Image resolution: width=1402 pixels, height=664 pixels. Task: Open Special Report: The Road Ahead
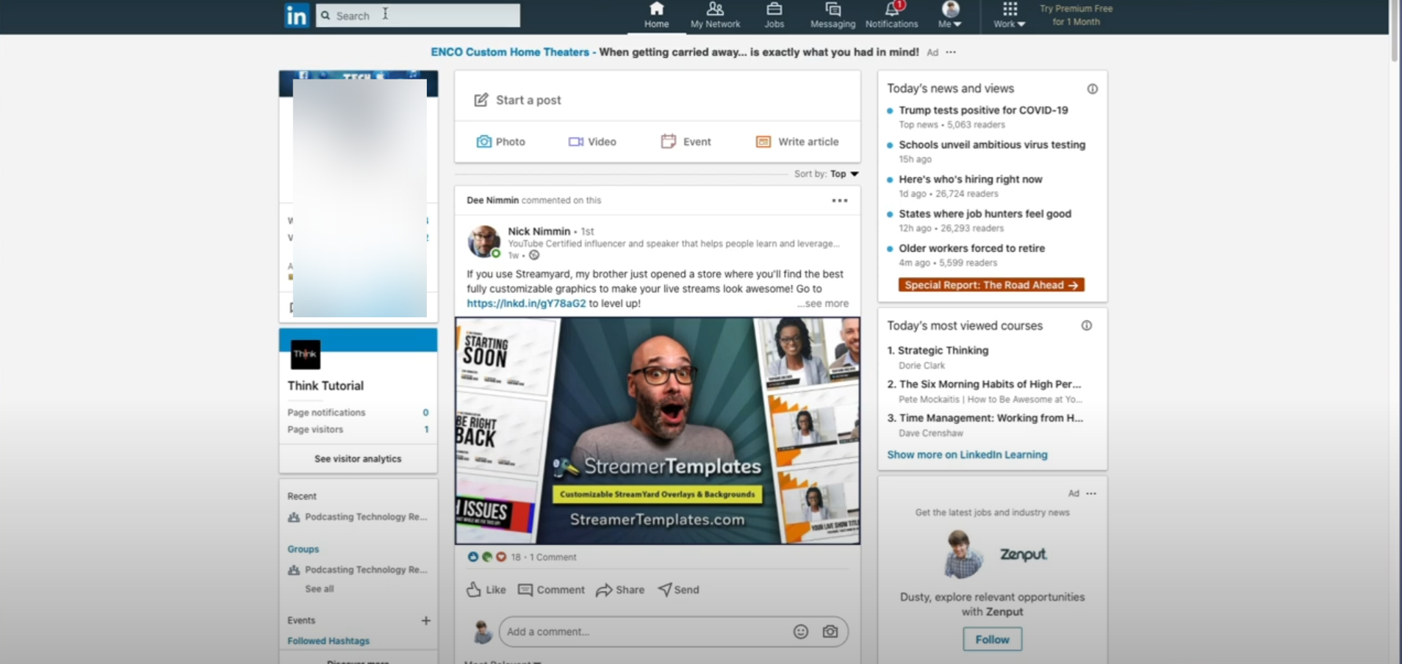[x=991, y=285]
